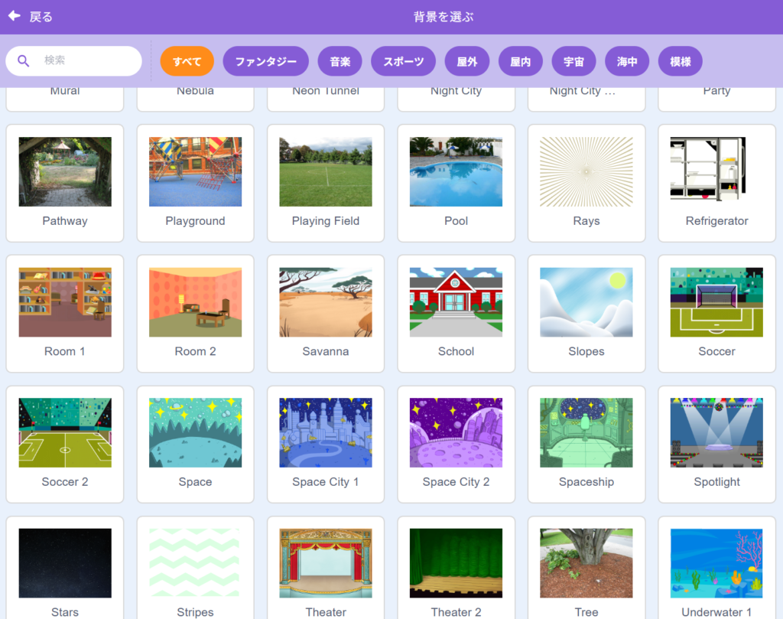Pick the Savanna backdrop

coord(326,303)
